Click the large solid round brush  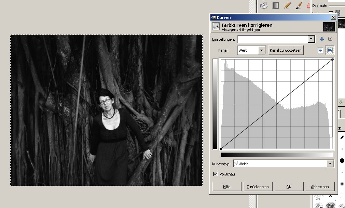pyautogui.click(x=342, y=160)
